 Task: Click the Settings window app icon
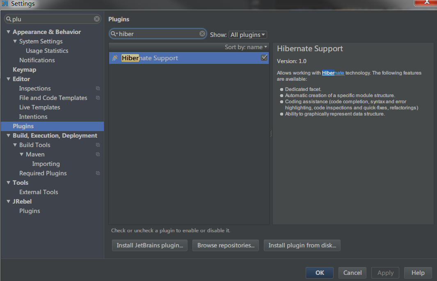pyautogui.click(x=5, y=3)
